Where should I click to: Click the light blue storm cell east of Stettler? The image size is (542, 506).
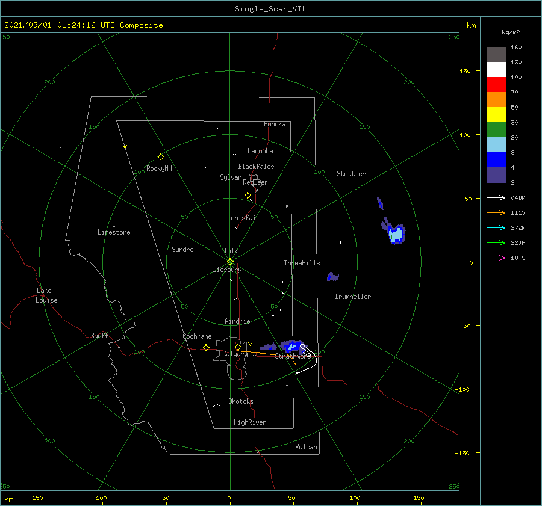point(396,234)
